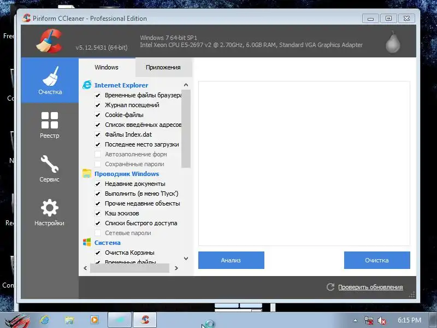Uncheck Выполнить (в меню 'Пуск')
The height and width of the screenshot is (328, 437).
tap(98, 194)
